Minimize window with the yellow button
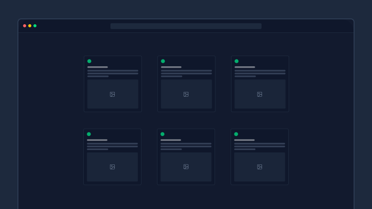372x209 pixels. point(30,26)
